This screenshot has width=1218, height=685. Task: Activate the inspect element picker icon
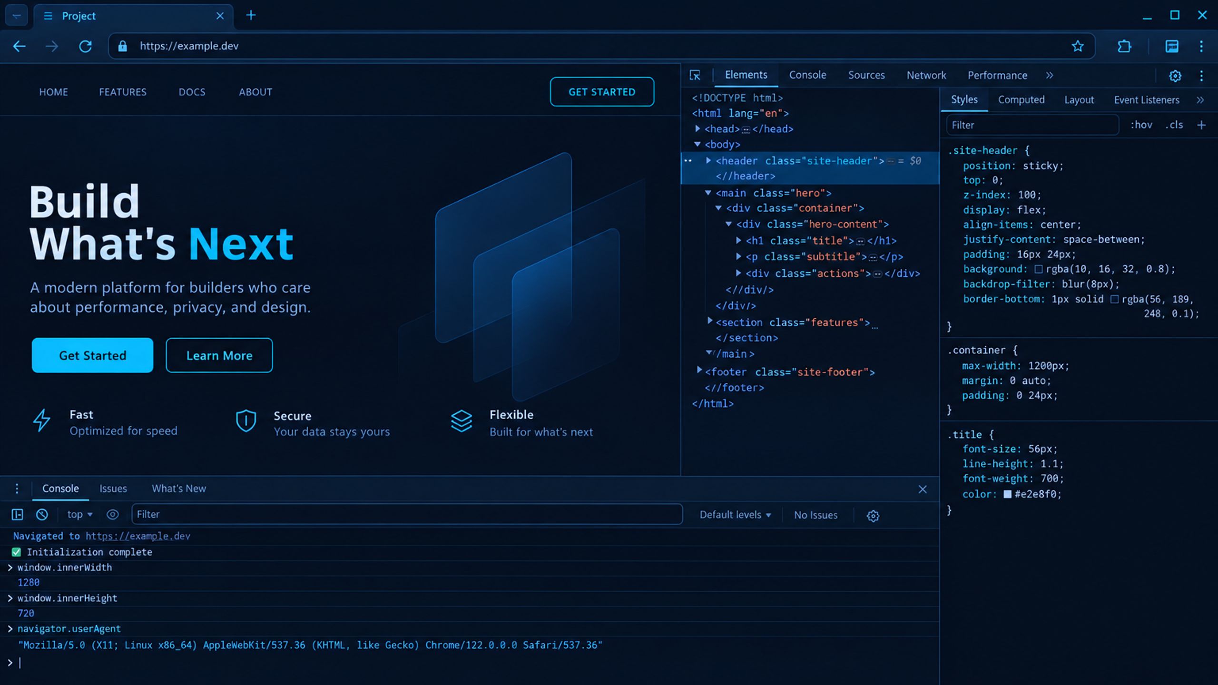695,75
